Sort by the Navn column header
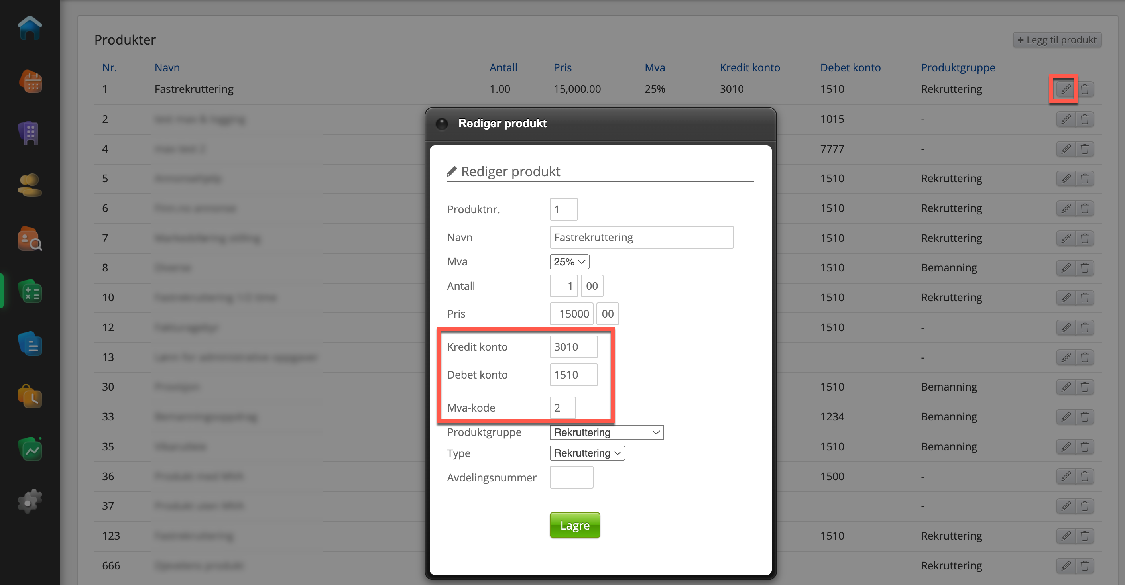This screenshot has height=585, width=1125. [167, 68]
